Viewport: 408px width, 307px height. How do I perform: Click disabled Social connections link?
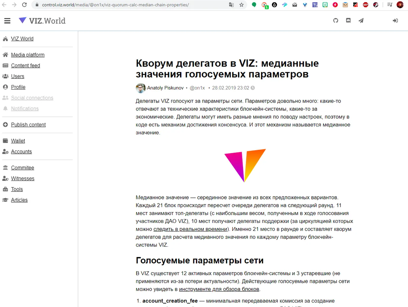tap(32, 98)
